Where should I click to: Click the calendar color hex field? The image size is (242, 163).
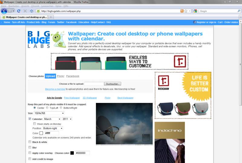click(52, 133)
